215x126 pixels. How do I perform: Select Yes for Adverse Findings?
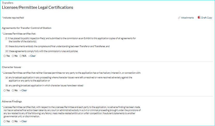(5, 121)
